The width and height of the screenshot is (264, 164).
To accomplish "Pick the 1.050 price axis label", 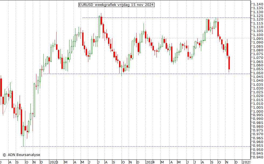I will point(258,73).
